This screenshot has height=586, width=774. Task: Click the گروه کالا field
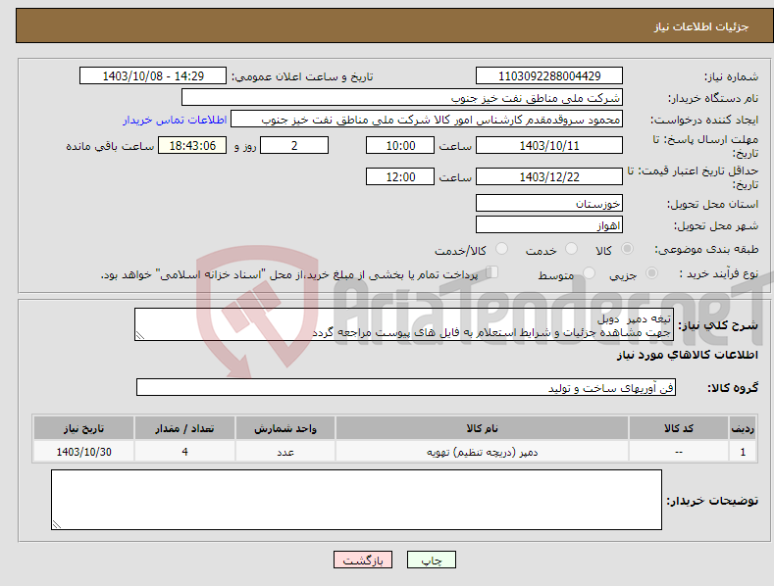coord(406,388)
